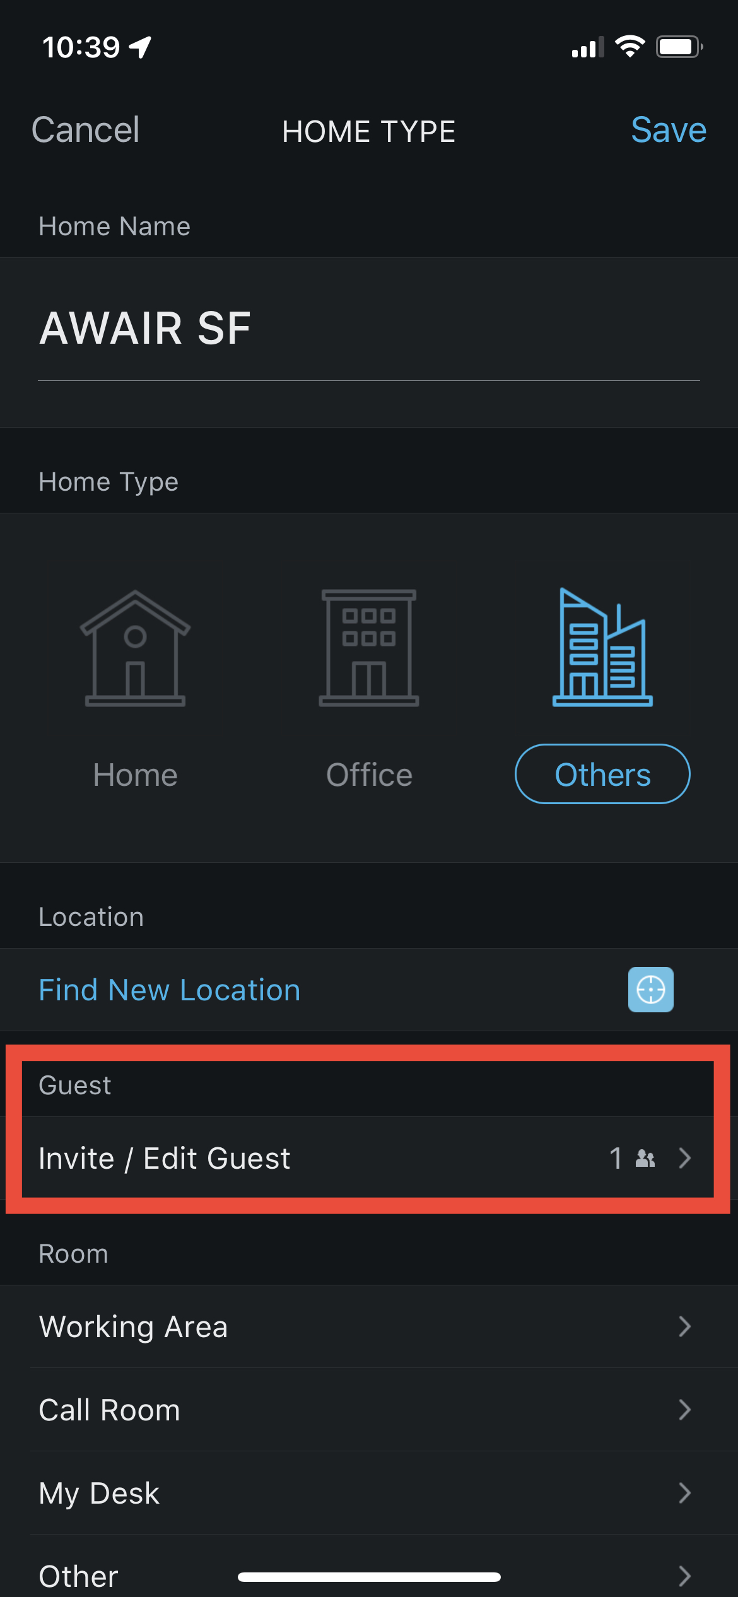This screenshot has height=1597, width=738.
Task: Open My Desk room details
Action: coord(369,1493)
